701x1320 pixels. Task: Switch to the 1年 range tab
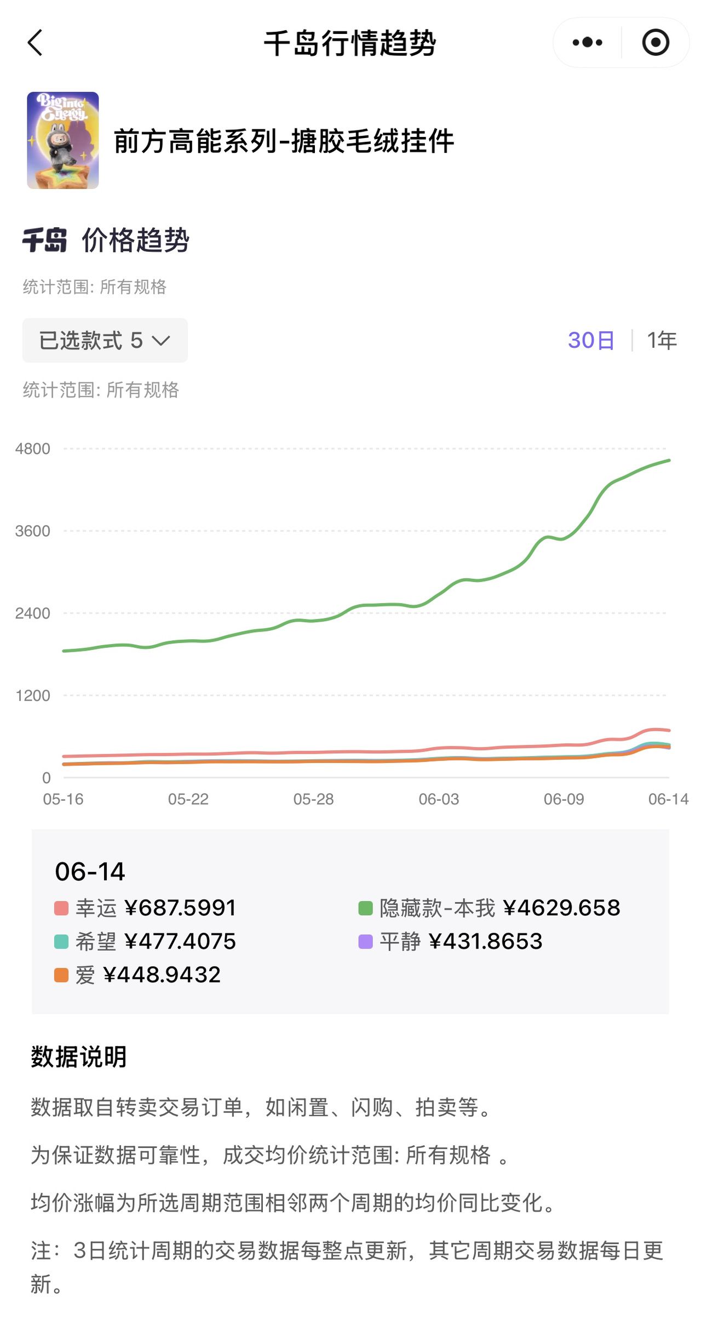(662, 341)
